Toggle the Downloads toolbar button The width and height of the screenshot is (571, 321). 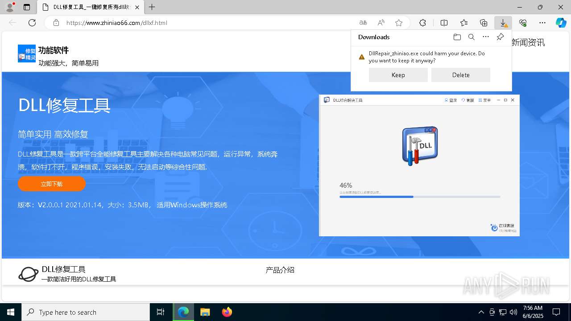503,23
